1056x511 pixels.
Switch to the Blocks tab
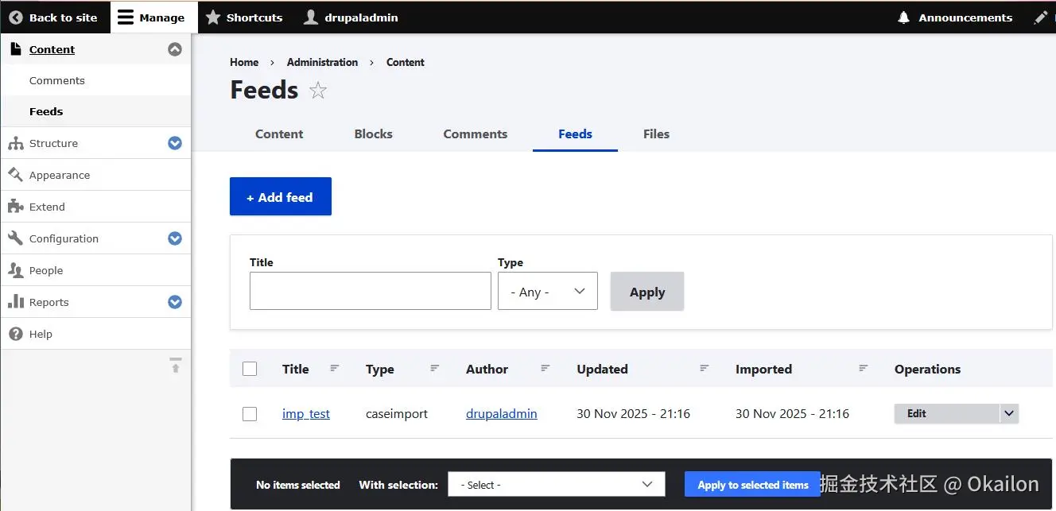374,134
